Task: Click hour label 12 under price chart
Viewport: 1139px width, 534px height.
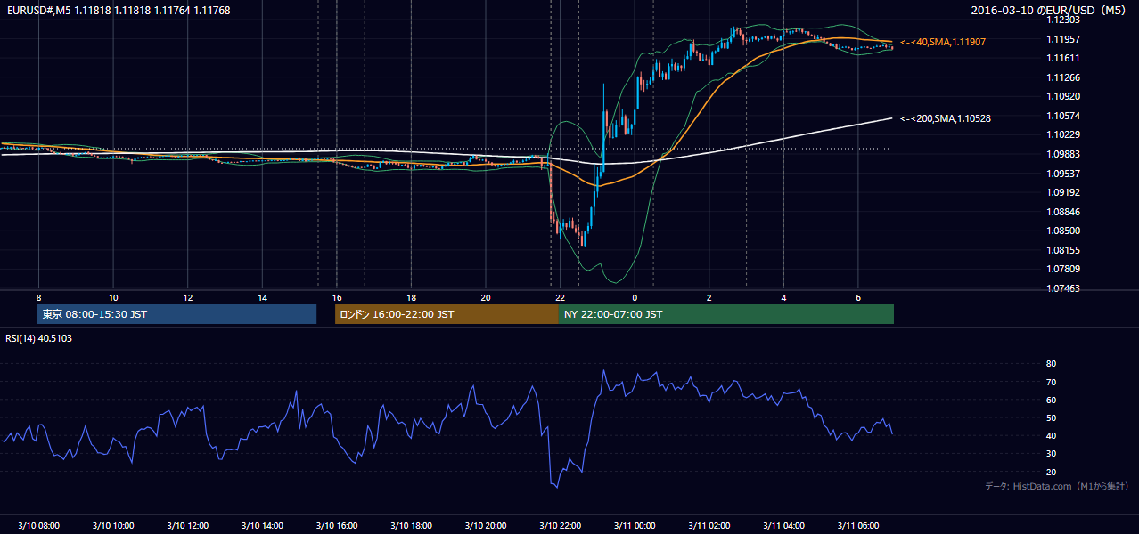Action: click(x=188, y=297)
